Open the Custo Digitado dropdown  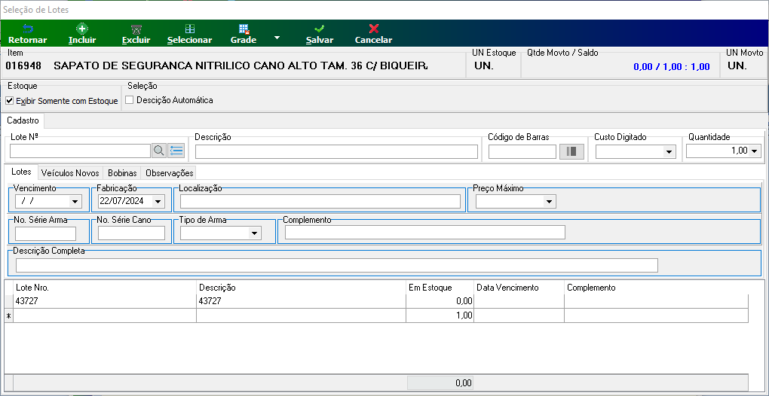[669, 152]
